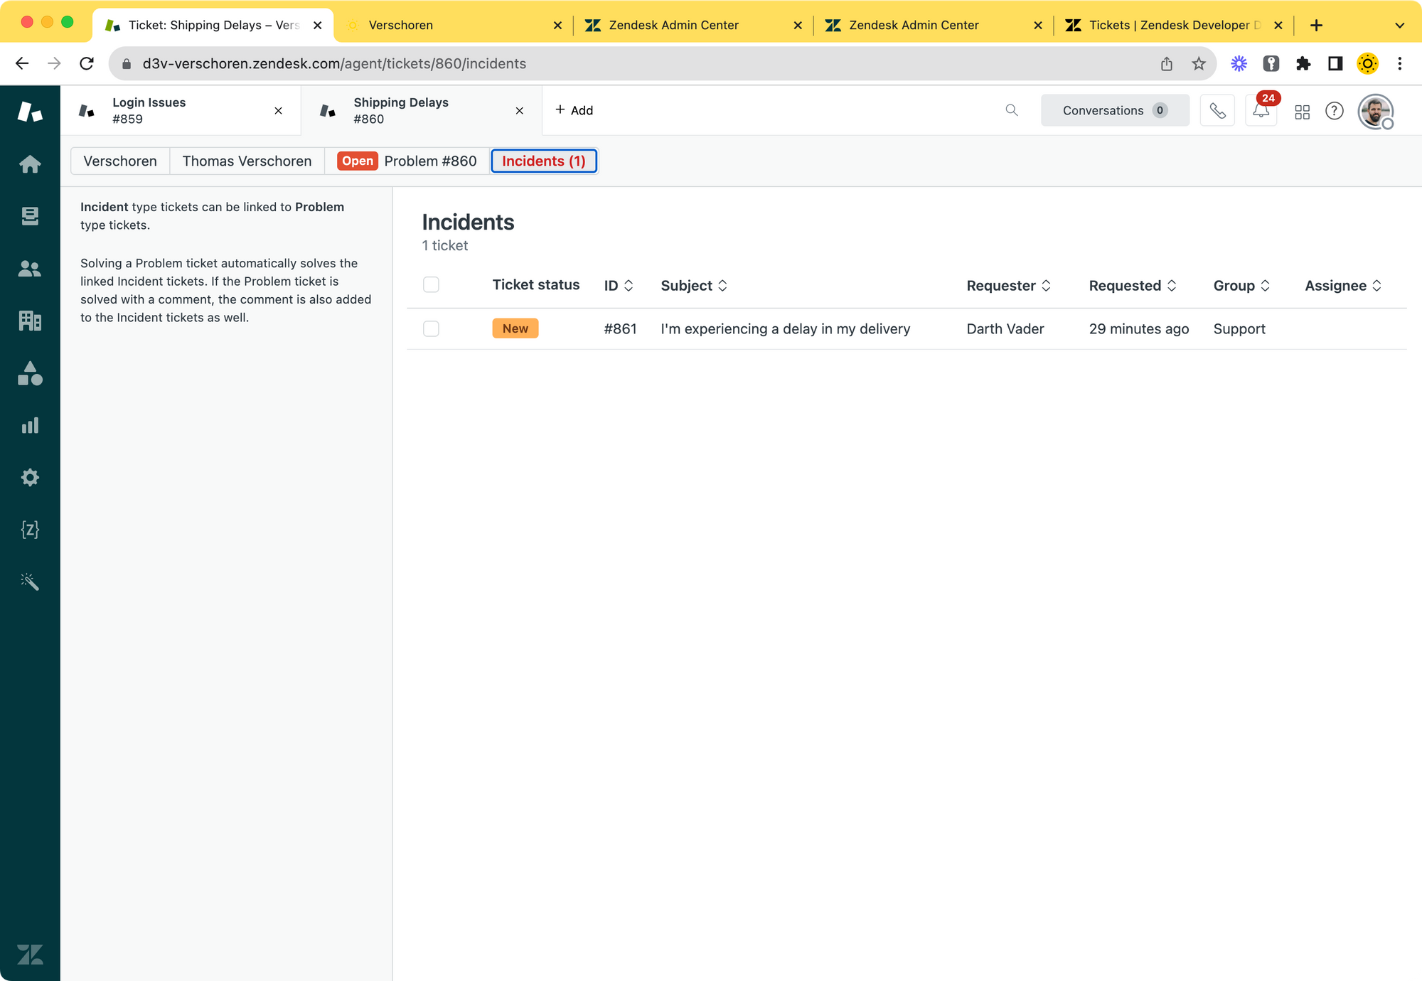Open the Organizations building icon in sidebar

pos(30,321)
